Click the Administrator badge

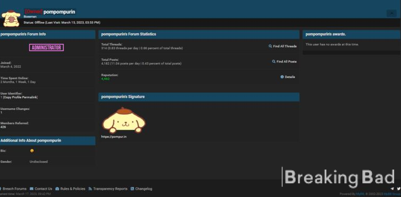[46, 48]
